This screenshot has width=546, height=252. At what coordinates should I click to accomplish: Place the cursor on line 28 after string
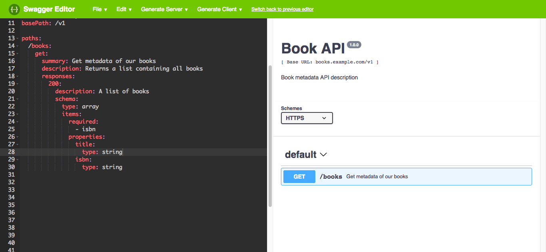coord(123,152)
